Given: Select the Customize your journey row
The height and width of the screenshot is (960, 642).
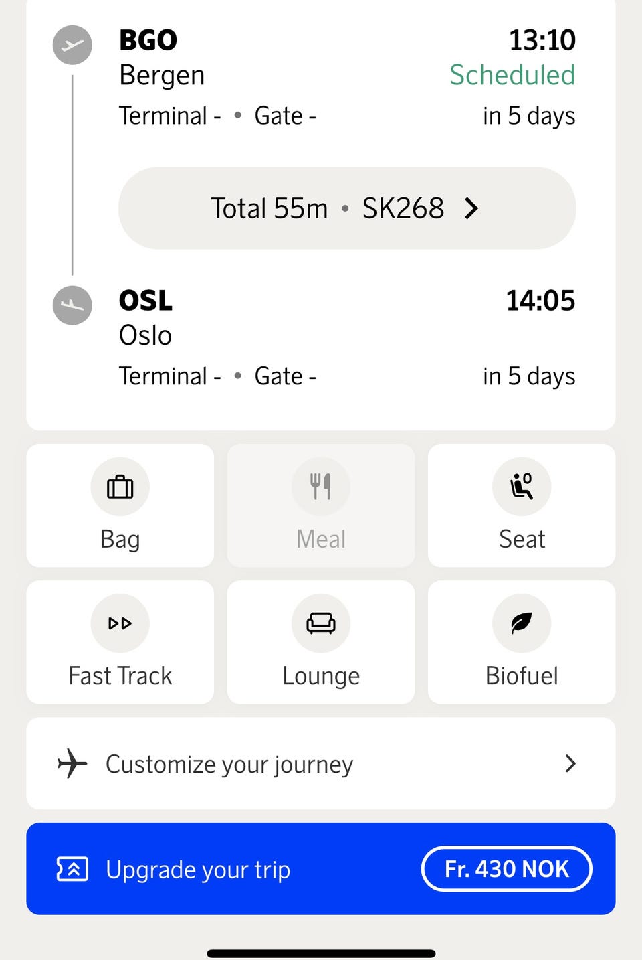Looking at the screenshot, I should tap(321, 764).
